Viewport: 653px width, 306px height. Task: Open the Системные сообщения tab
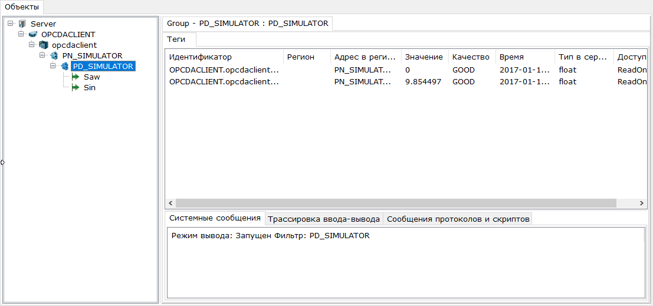pyautogui.click(x=215, y=218)
